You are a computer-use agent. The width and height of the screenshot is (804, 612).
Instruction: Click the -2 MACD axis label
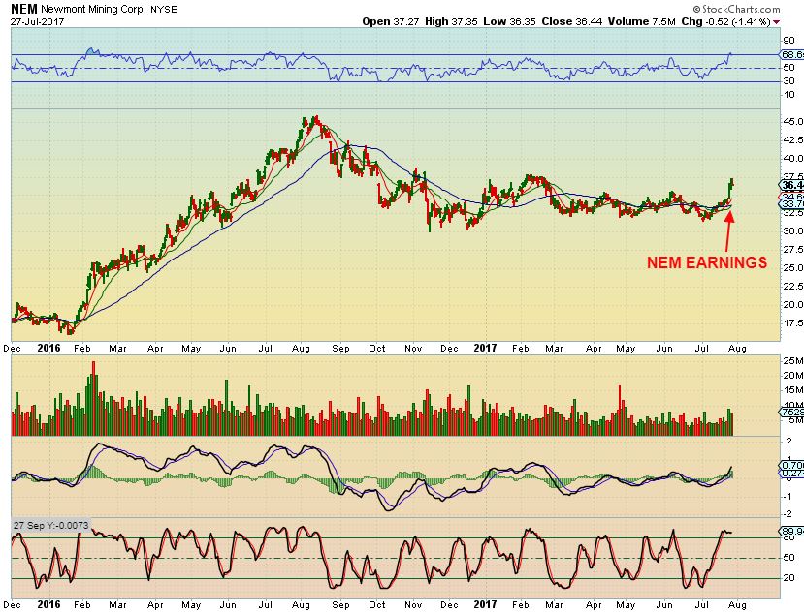tap(788, 514)
